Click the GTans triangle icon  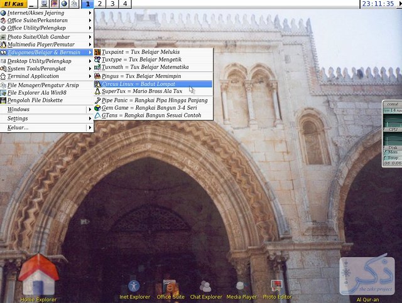tap(97, 115)
